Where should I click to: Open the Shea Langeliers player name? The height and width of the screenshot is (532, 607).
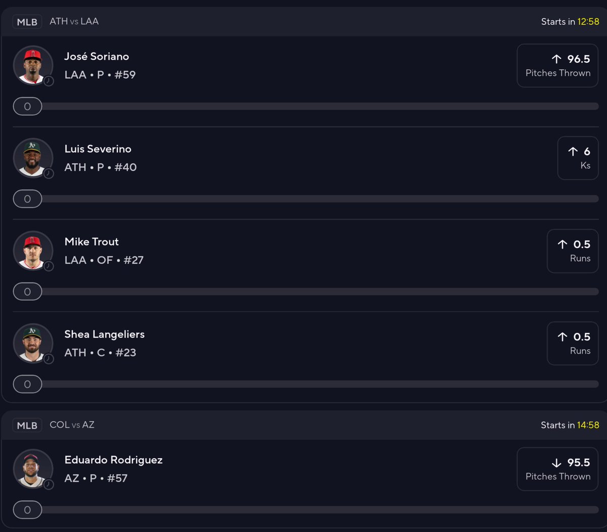(105, 334)
